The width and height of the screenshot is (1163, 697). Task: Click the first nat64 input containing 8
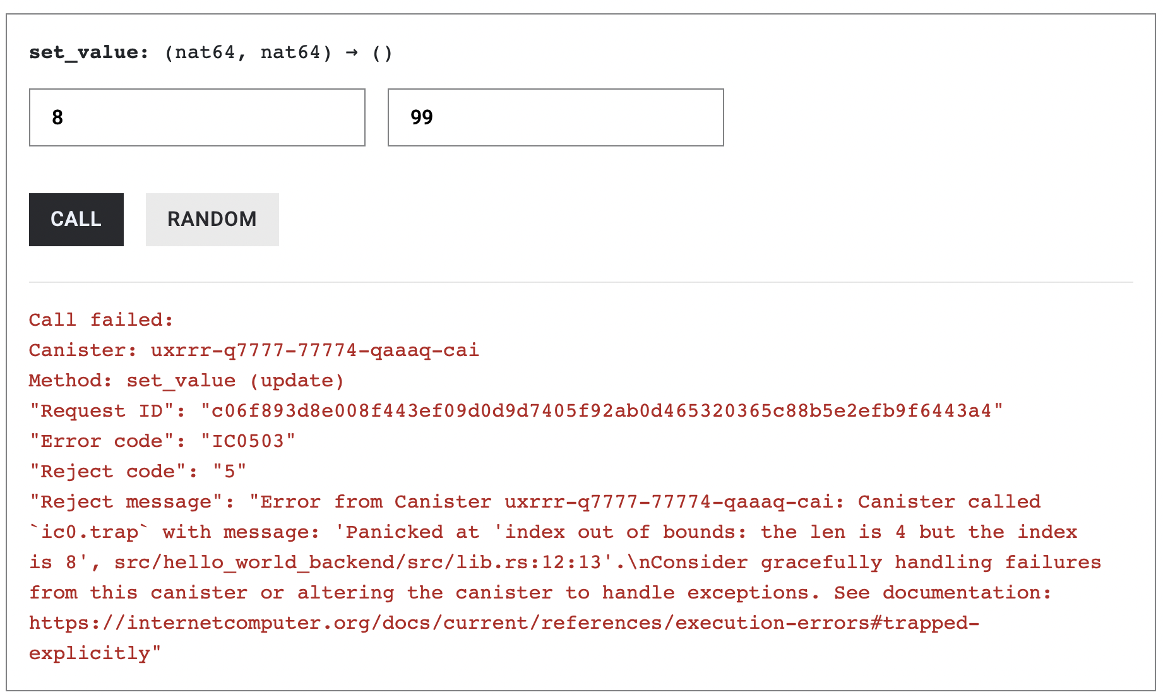(x=196, y=117)
